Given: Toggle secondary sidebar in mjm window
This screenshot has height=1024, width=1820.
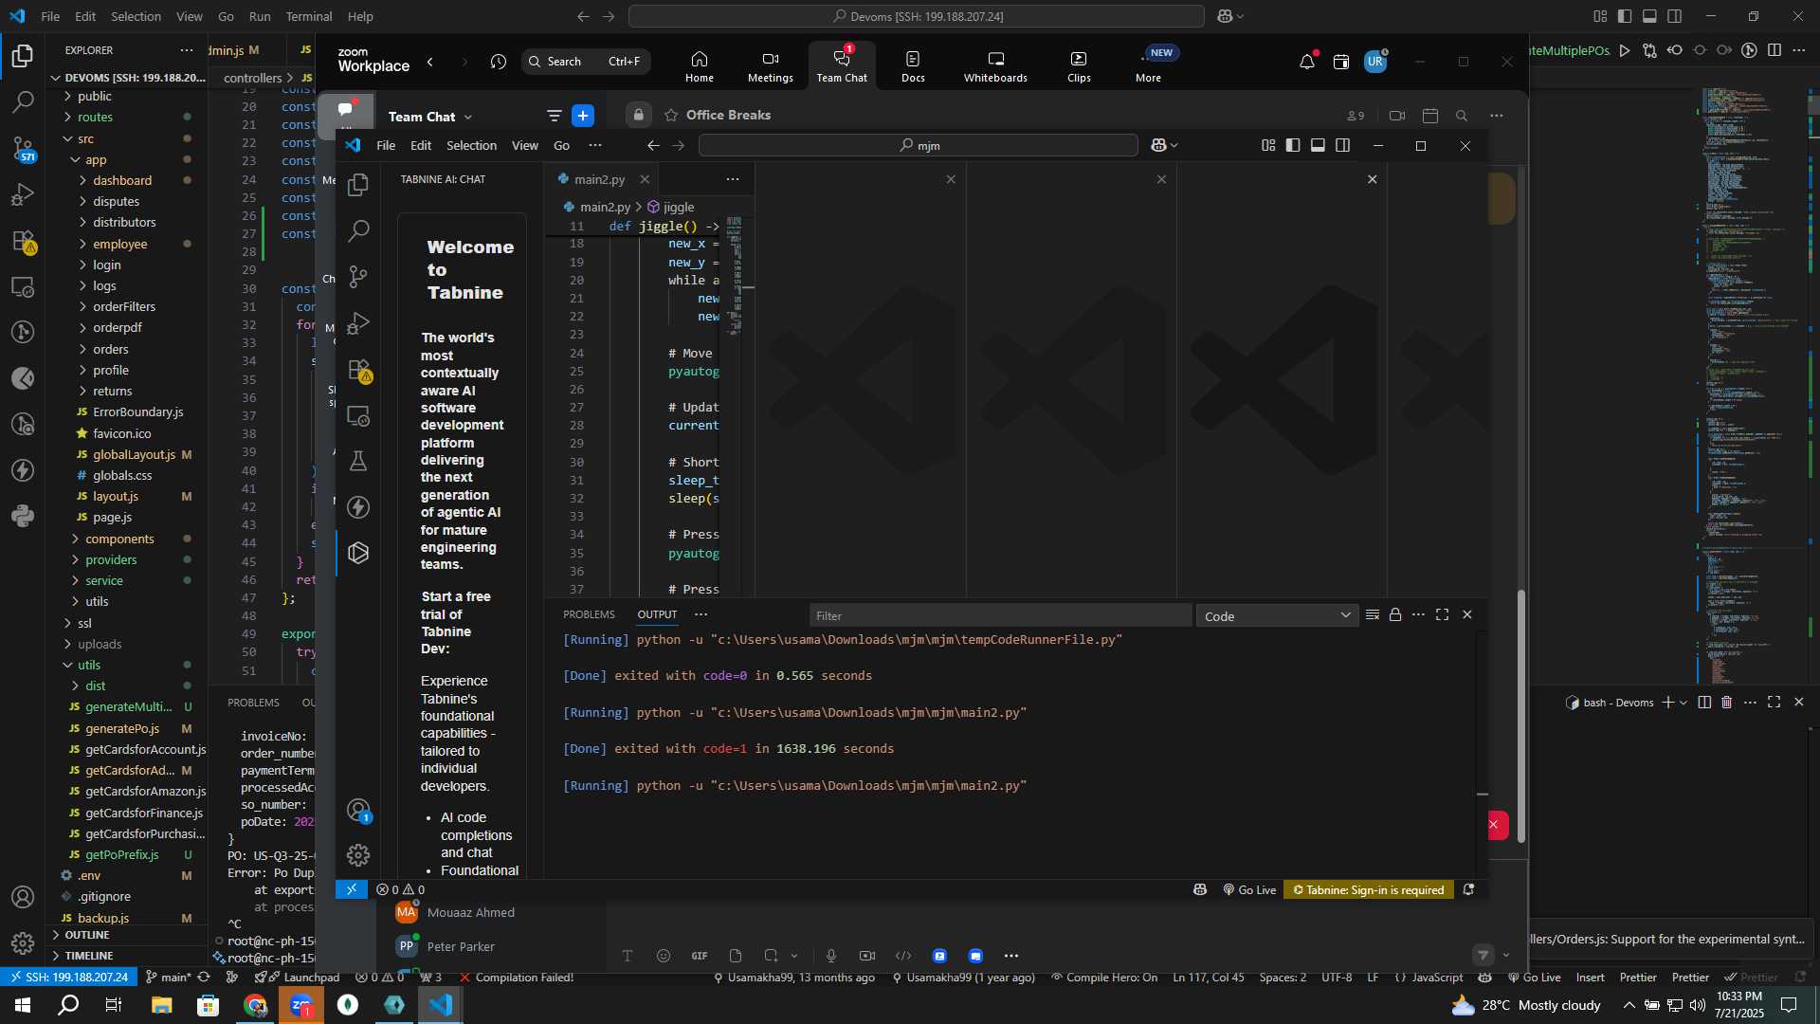Looking at the screenshot, I should point(1343,146).
